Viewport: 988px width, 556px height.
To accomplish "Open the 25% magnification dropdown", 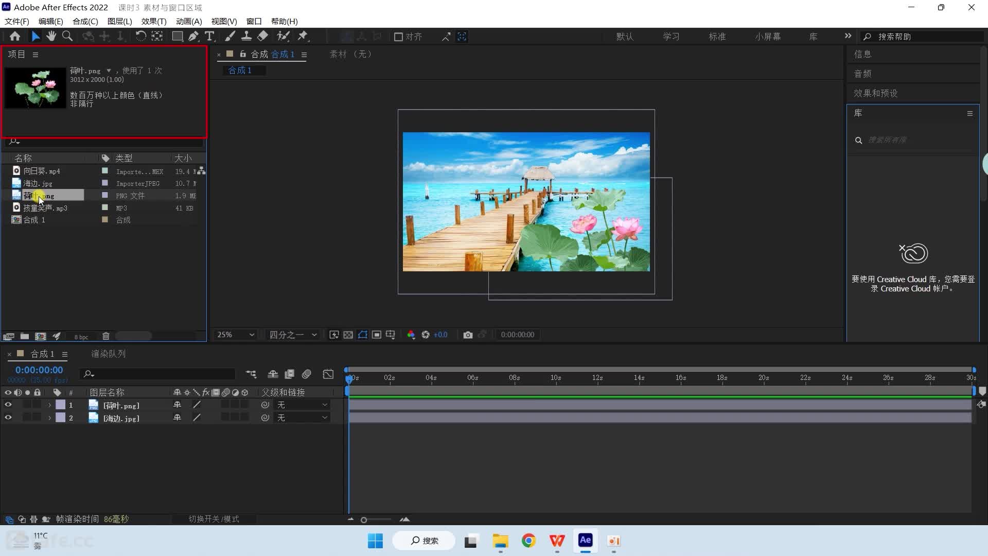I will 236,335.
